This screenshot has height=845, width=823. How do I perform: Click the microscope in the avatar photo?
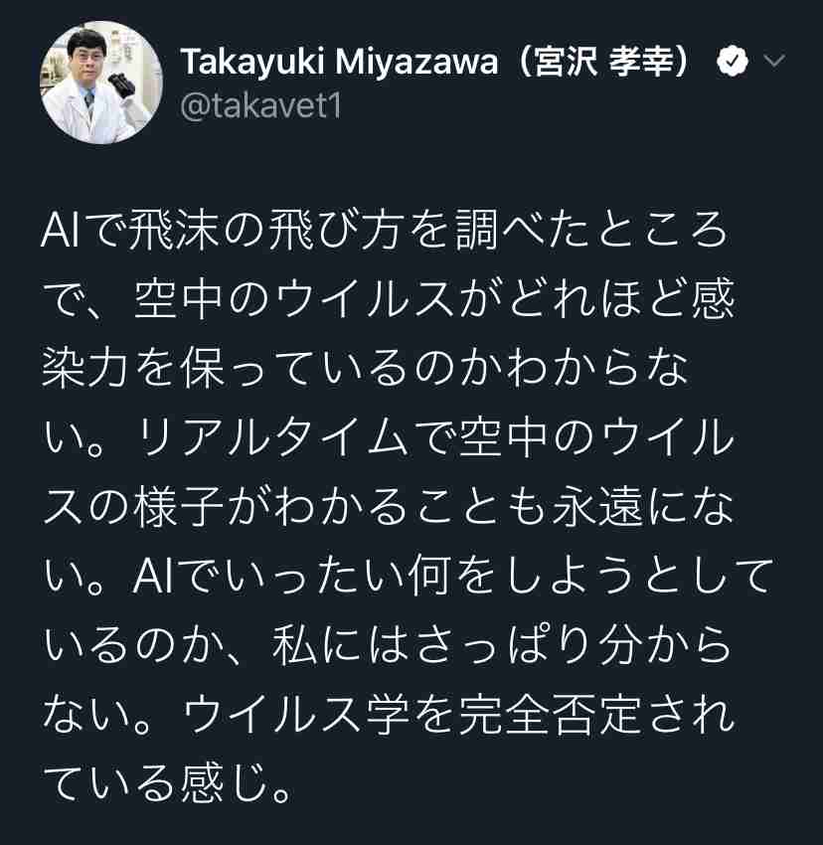(x=121, y=84)
